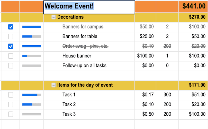Click the Banners for table task name
This screenshot has width=208, height=129.
pos(80,37)
